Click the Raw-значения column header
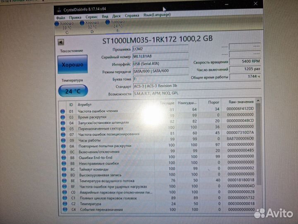The image size is (298, 224). [x=240, y=102]
